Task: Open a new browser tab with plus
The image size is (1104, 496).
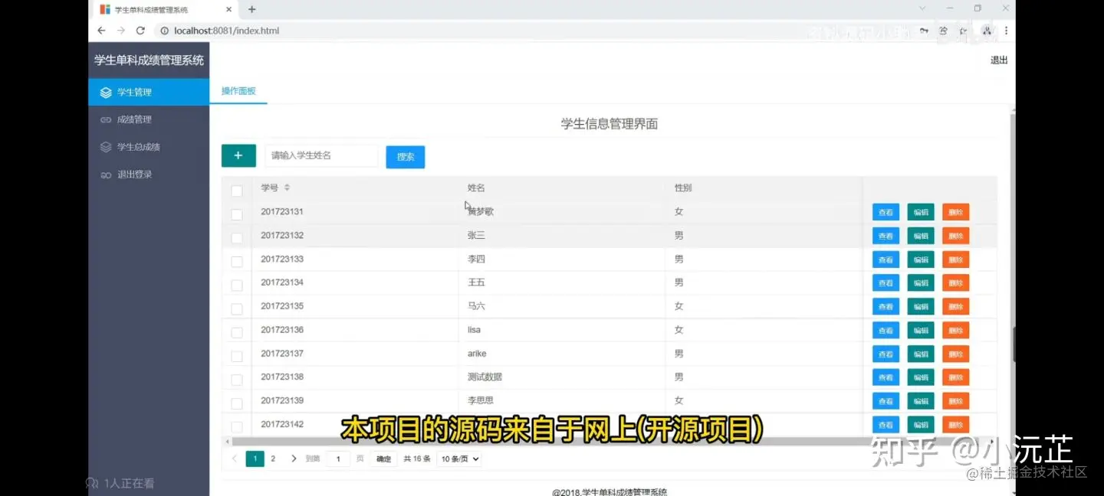Action: (251, 9)
